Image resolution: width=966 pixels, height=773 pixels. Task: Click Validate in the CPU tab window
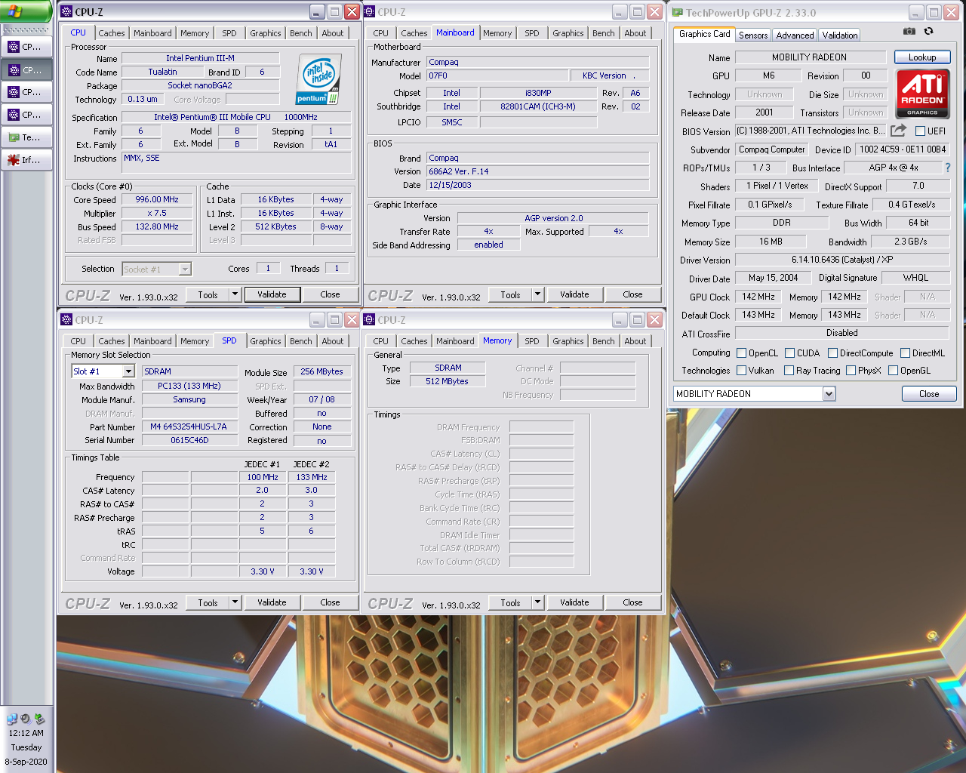tap(272, 294)
